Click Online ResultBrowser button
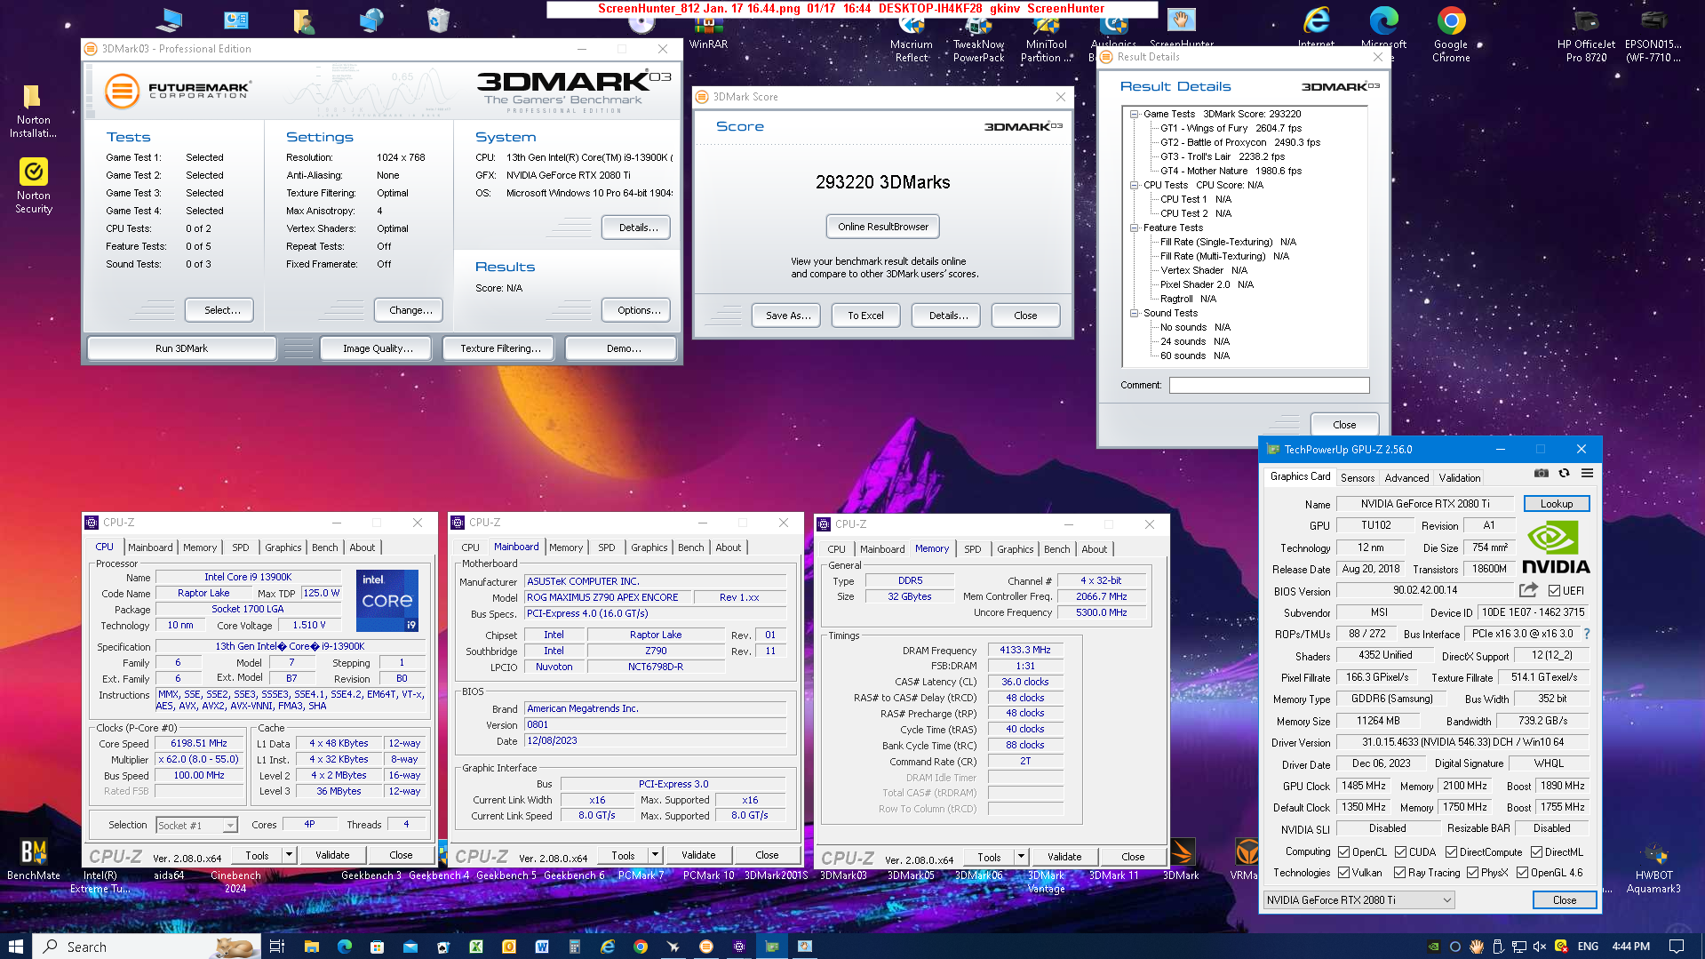 pos(882,227)
